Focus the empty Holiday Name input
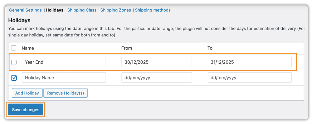This screenshot has height=124, width=312. (64, 78)
